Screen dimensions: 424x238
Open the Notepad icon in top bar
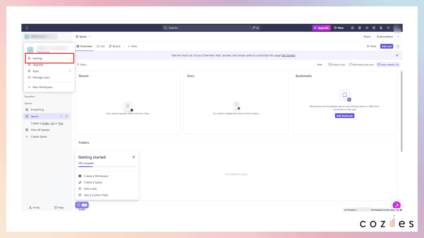pos(360,28)
